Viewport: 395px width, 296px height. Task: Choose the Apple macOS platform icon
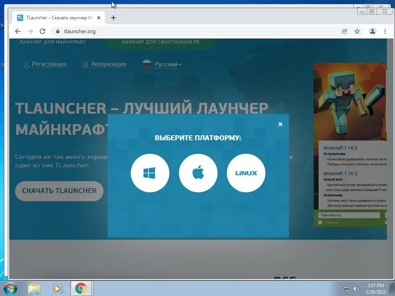(198, 173)
